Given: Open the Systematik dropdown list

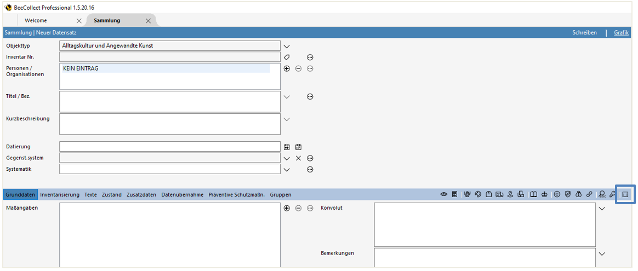Looking at the screenshot, I should (286, 170).
